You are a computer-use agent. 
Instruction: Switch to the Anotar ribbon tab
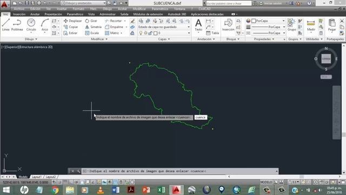pyautogui.click(x=35, y=14)
